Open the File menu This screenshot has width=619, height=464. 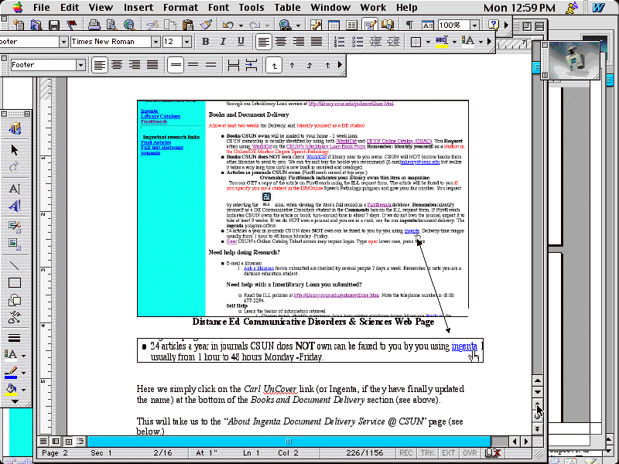pos(42,8)
